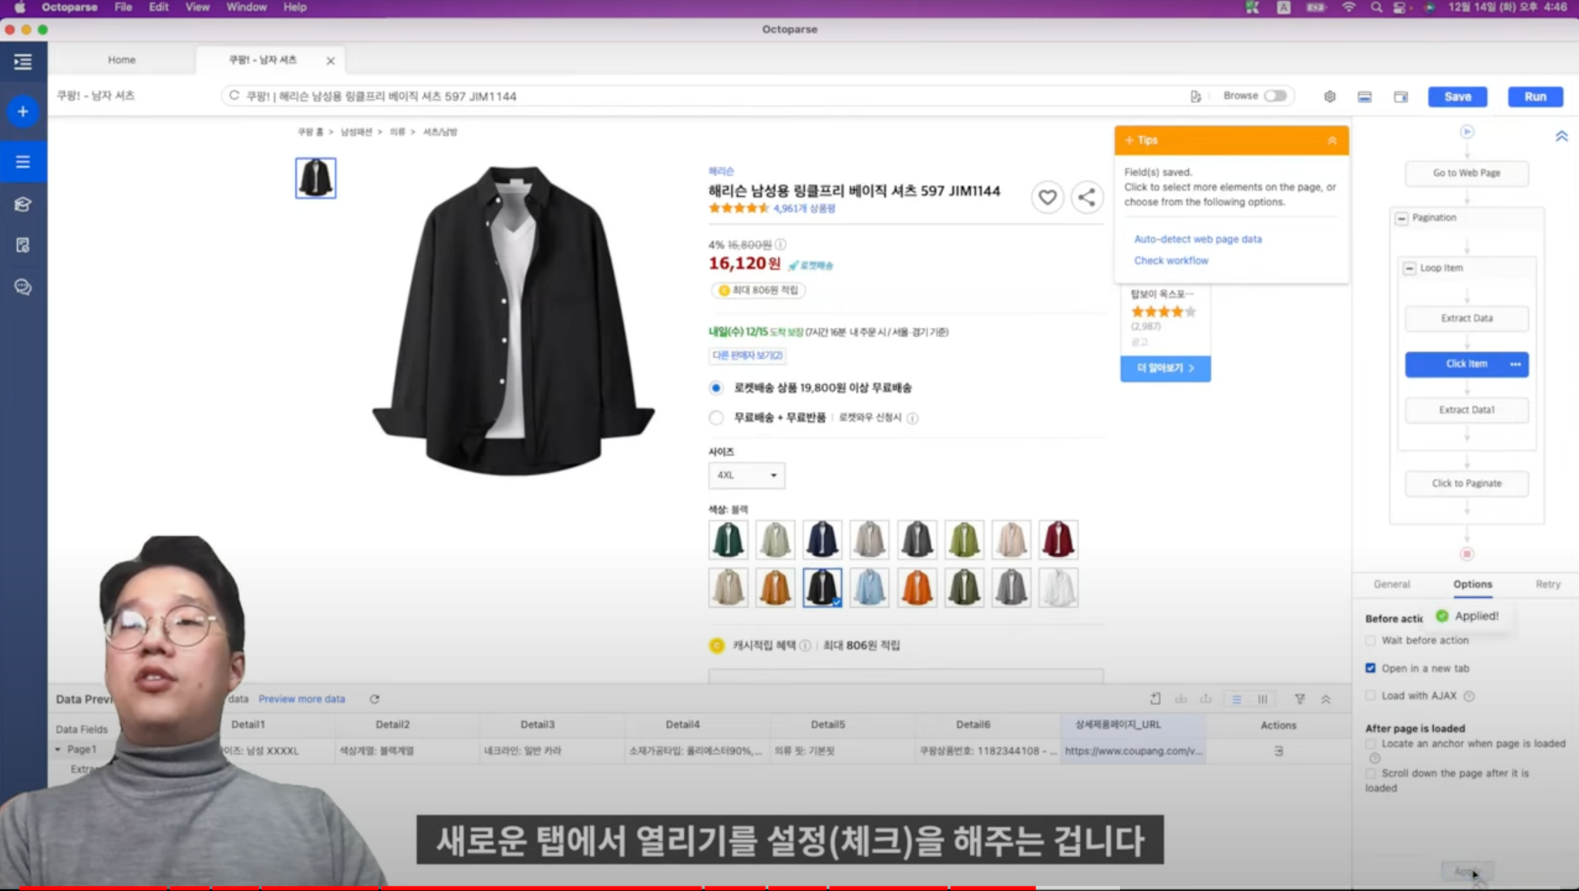Click the Load with AJAX help icon
This screenshot has width=1579, height=891.
[x=1469, y=696]
